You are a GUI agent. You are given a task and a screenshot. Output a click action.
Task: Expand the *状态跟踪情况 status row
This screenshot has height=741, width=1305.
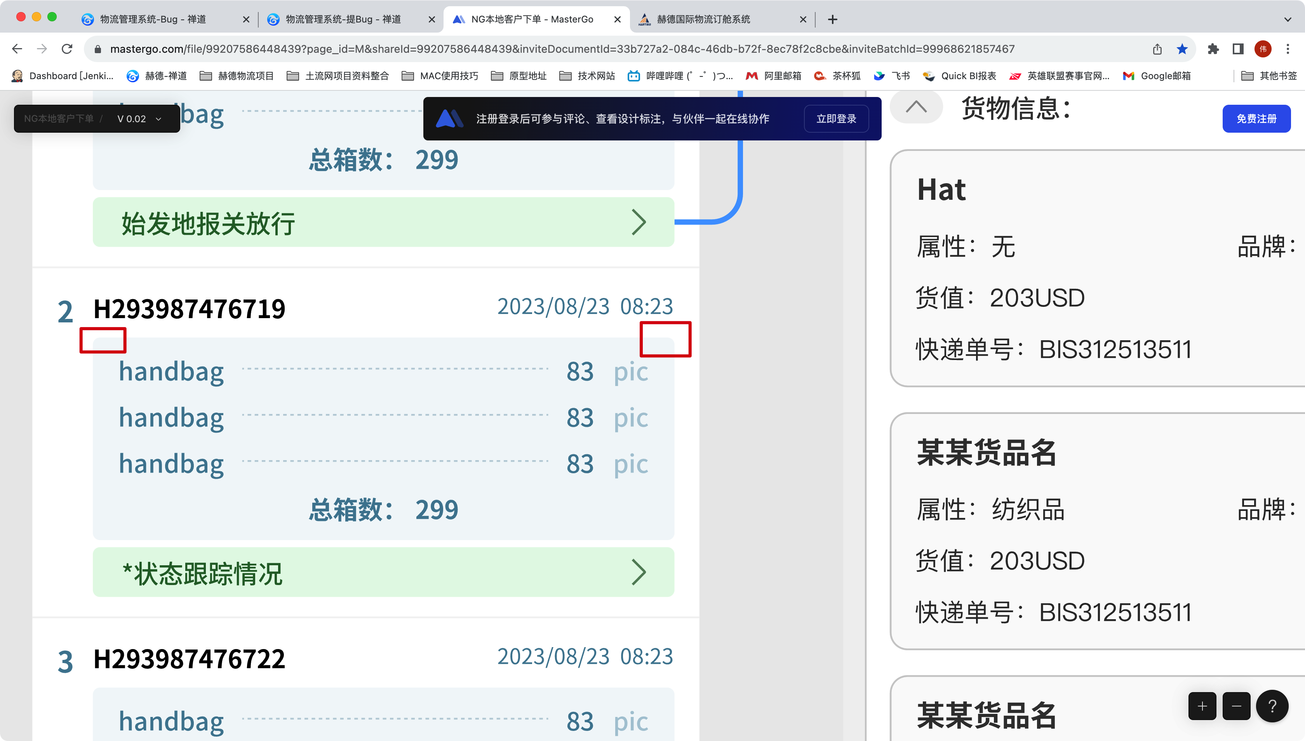coord(383,572)
